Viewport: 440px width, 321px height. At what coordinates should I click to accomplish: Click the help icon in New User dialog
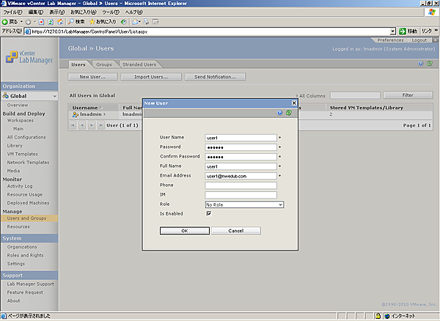[280, 113]
